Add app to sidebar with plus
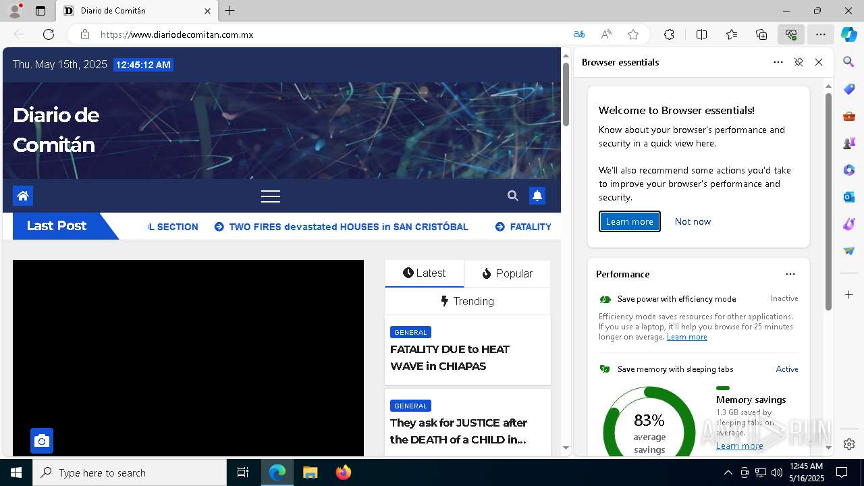The image size is (864, 486). 849,295
